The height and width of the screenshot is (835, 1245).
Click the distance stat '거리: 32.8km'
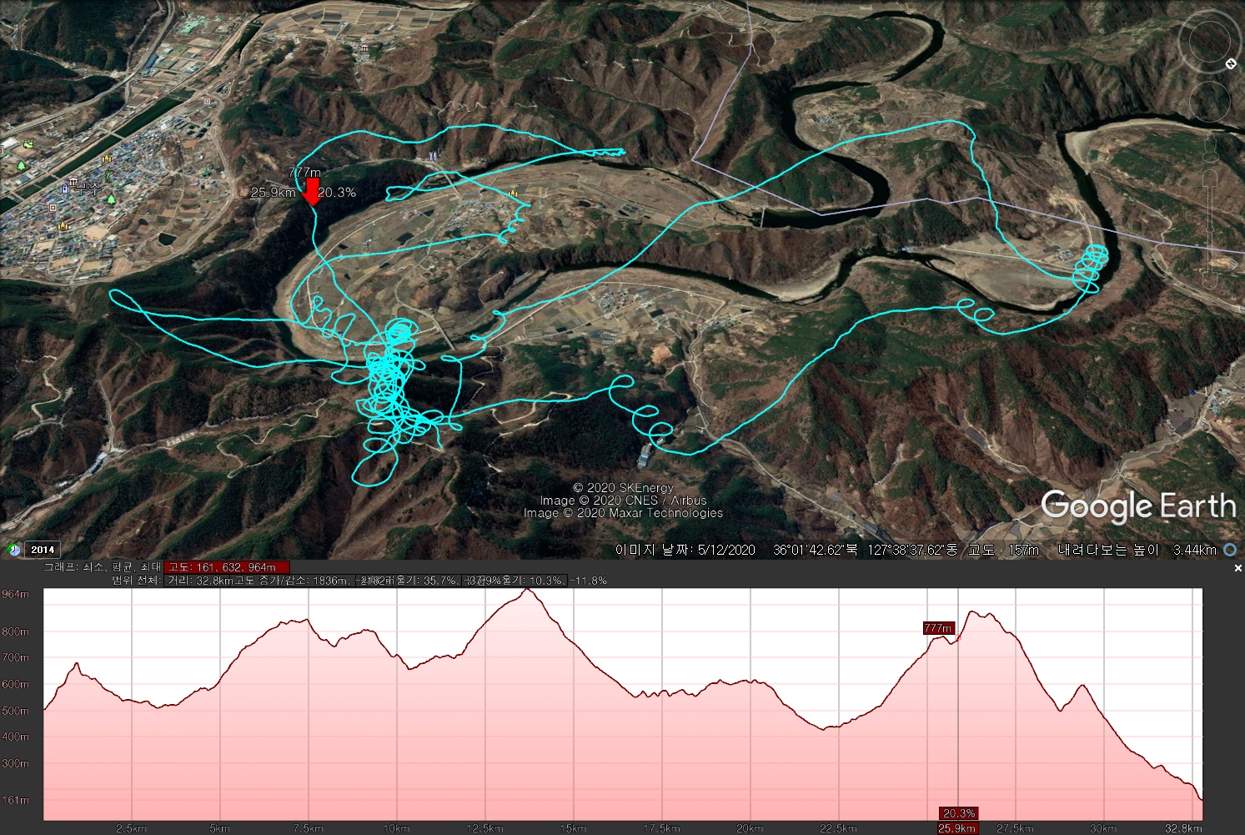(x=199, y=581)
